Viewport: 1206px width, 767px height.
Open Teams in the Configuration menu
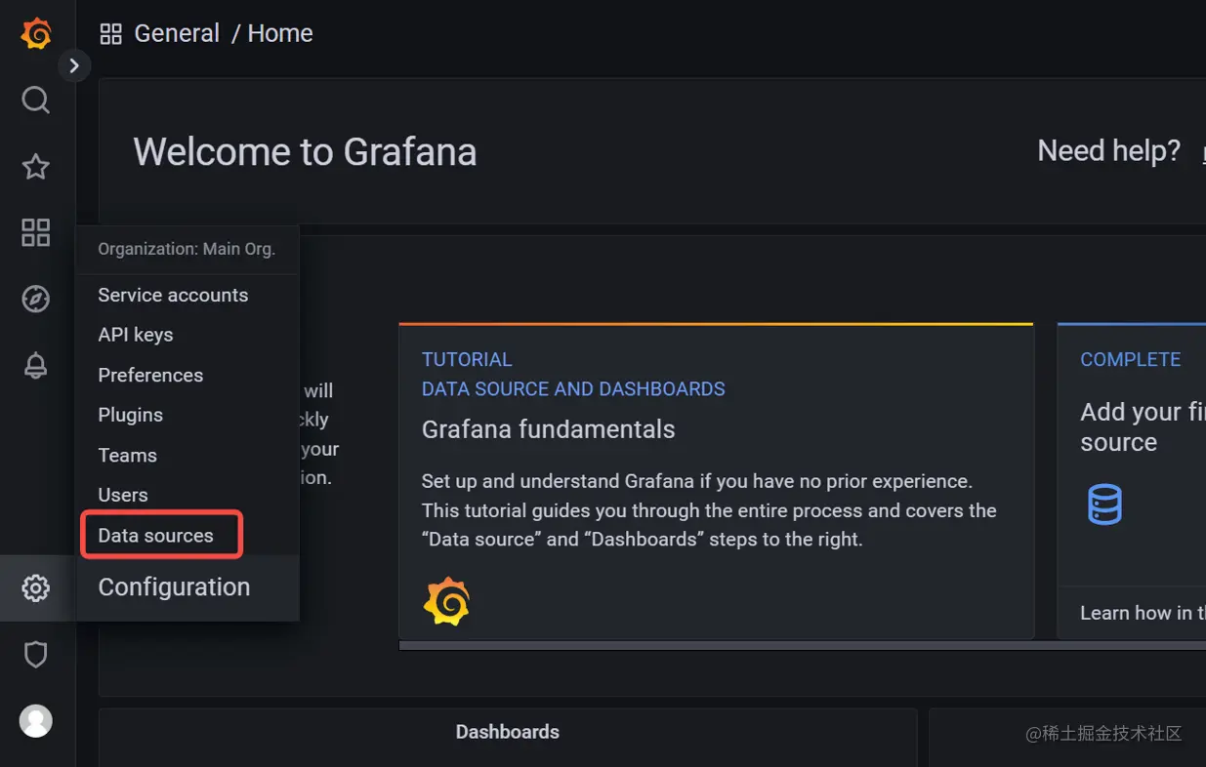[127, 455]
